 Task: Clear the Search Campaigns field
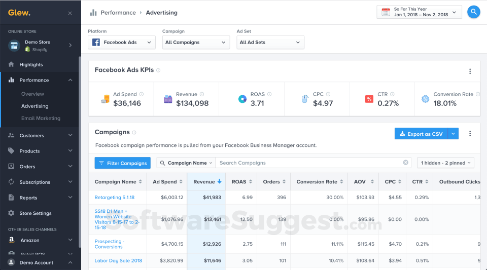405,163
